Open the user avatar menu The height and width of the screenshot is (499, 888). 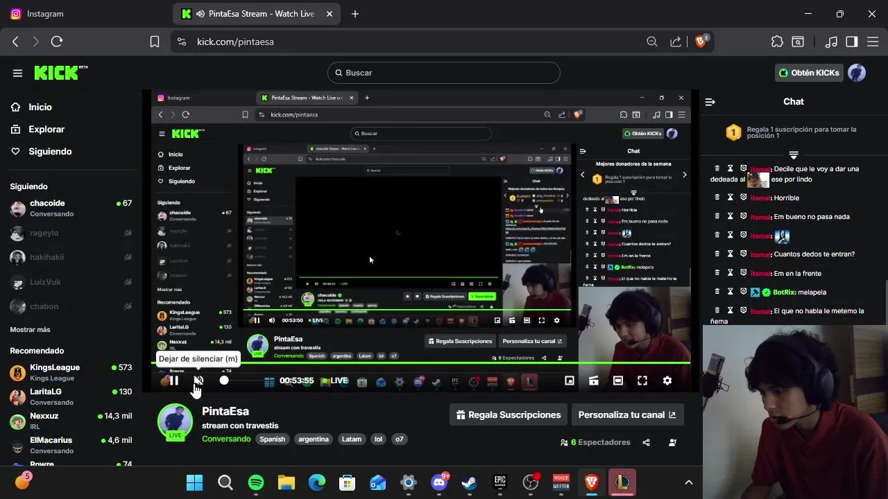pyautogui.click(x=857, y=73)
